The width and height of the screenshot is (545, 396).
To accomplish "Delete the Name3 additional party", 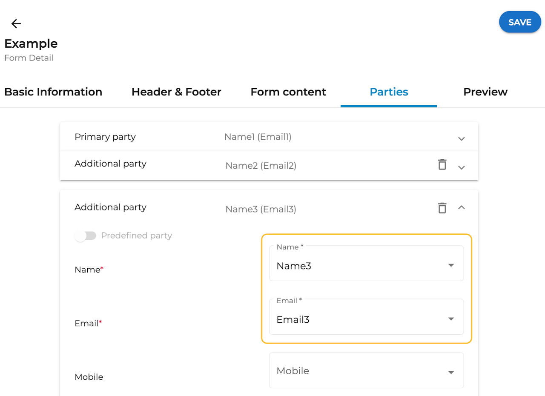I will 442,208.
